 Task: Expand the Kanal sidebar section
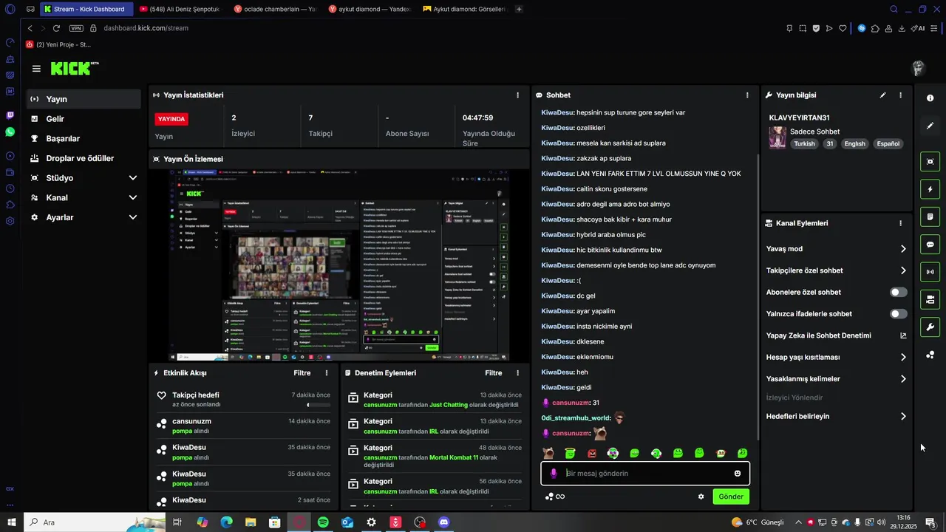[84, 198]
